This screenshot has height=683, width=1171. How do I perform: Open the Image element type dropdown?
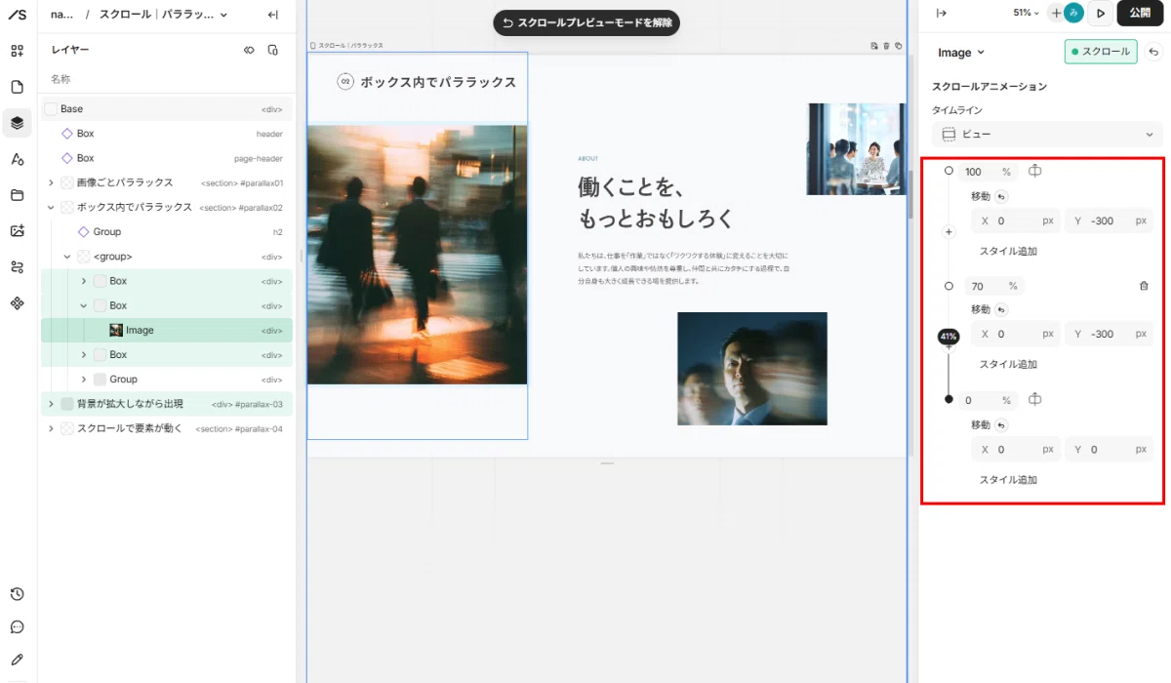[961, 53]
